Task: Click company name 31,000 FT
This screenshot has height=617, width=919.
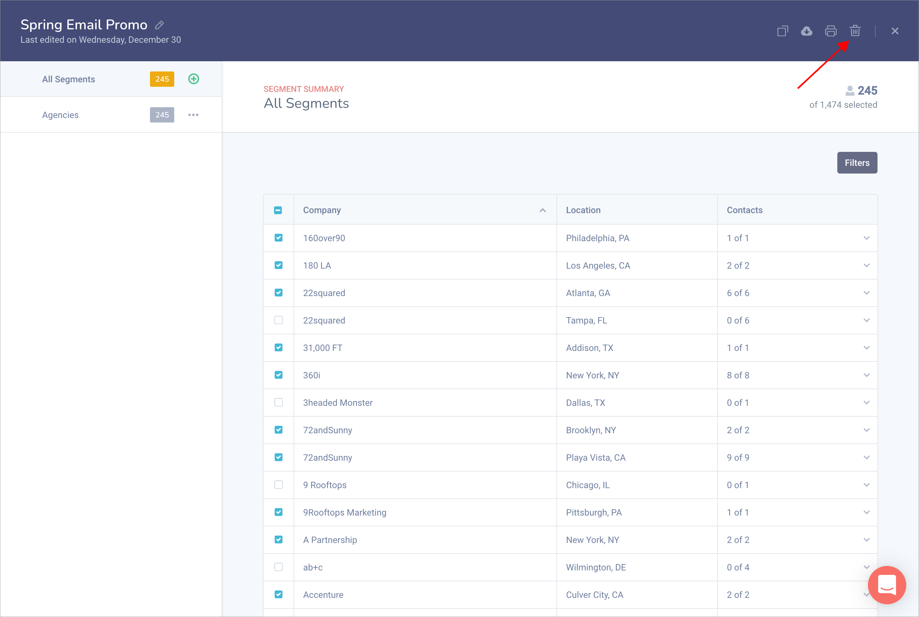Action: pyautogui.click(x=323, y=348)
